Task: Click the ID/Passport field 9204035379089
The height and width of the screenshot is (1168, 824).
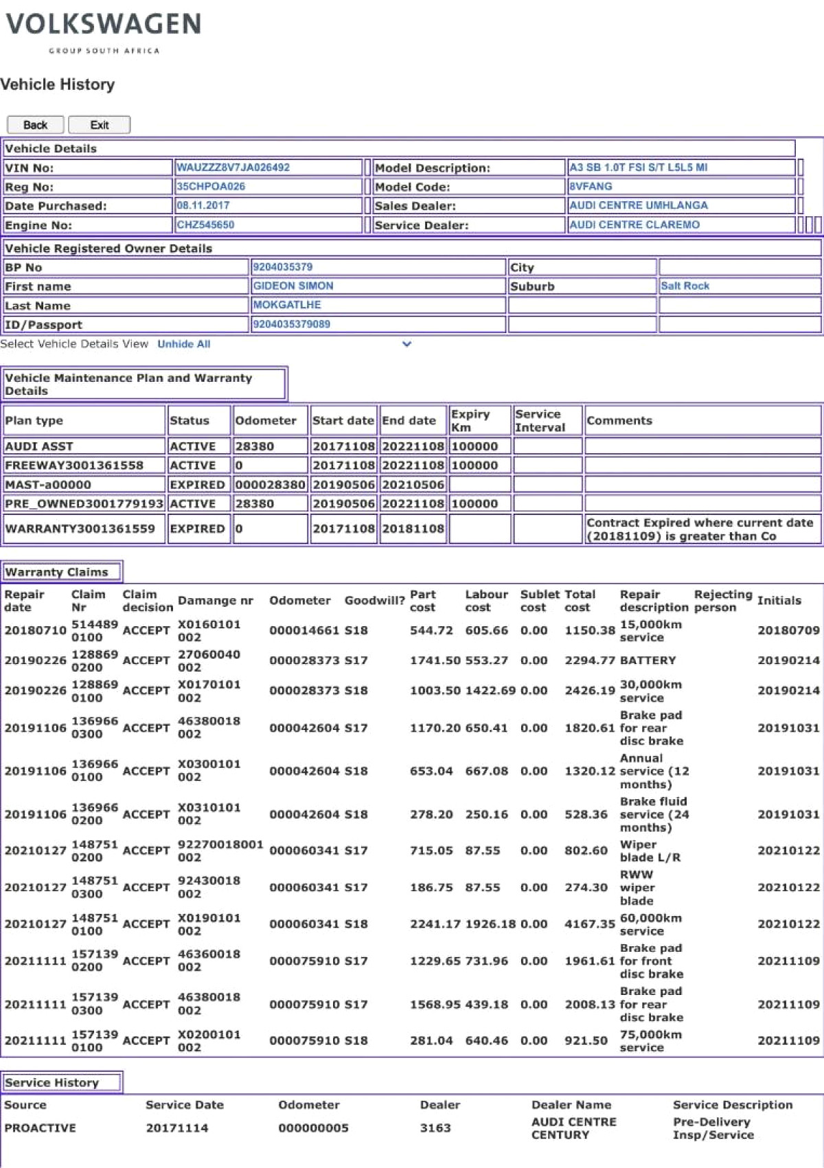Action: 378,324
